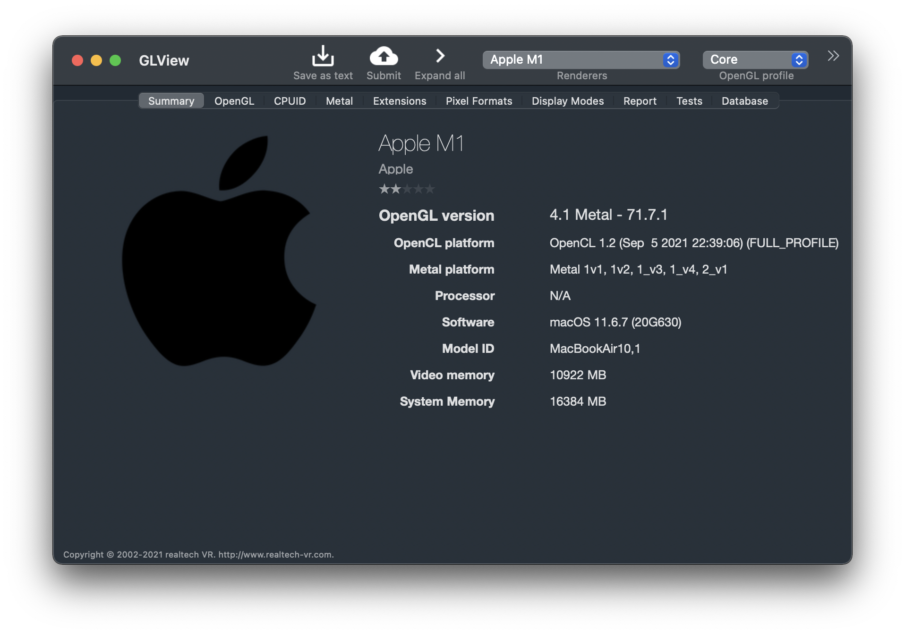Click the 'MacBookAir10,1' model value

[x=595, y=349]
